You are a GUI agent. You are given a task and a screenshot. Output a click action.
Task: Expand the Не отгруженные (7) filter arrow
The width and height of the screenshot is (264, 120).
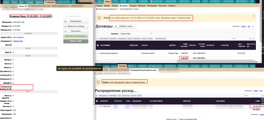pyautogui.click(x=118, y=9)
